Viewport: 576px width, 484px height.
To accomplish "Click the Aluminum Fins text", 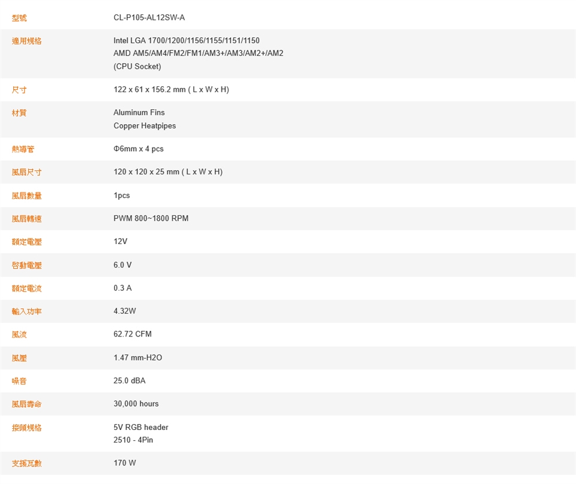I will (x=139, y=113).
